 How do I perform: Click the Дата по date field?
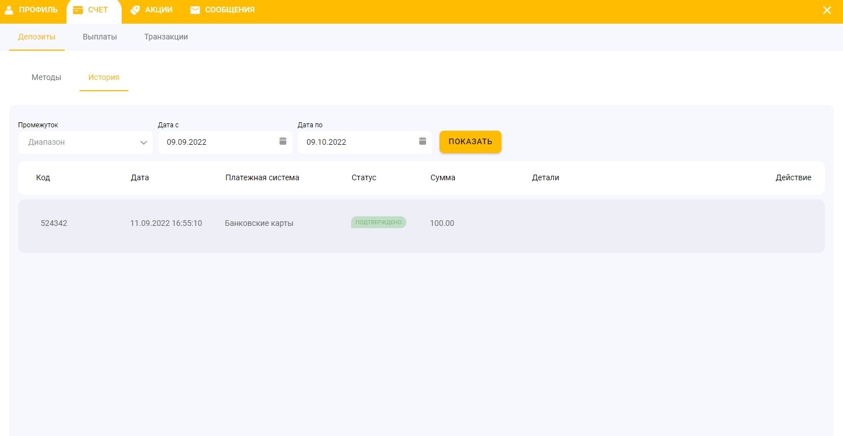pos(360,143)
